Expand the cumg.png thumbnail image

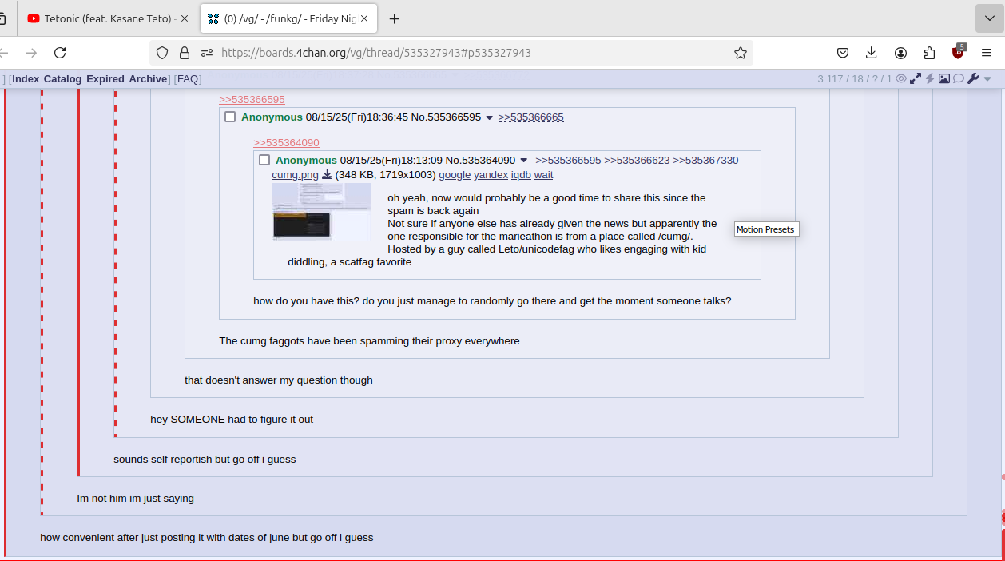321,211
